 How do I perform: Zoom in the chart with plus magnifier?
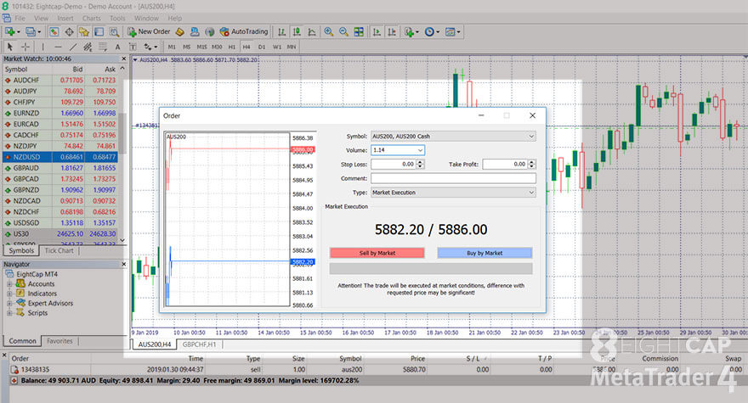(x=329, y=32)
